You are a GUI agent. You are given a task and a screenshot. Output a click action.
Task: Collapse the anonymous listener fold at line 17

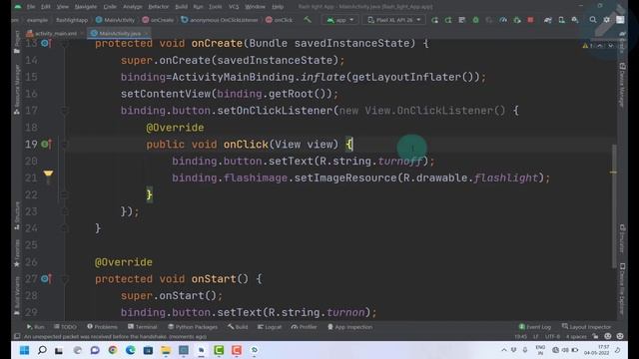pos(64,111)
